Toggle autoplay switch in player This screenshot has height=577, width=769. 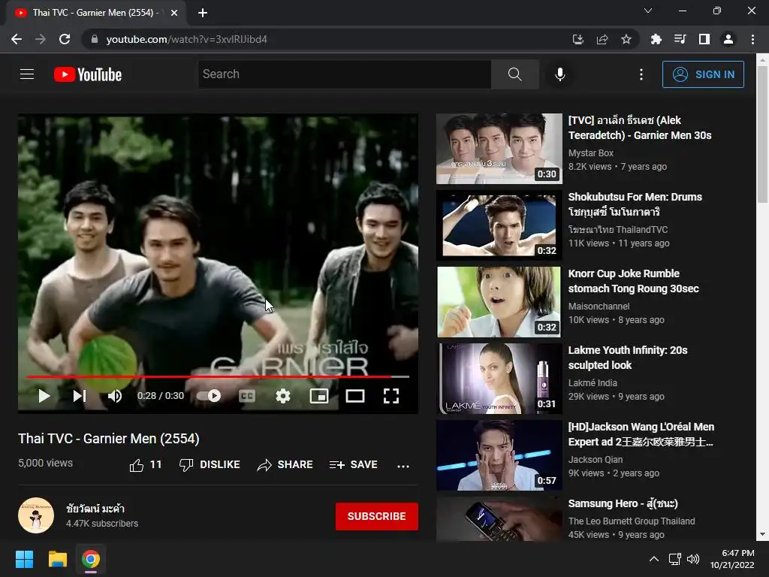(x=209, y=396)
